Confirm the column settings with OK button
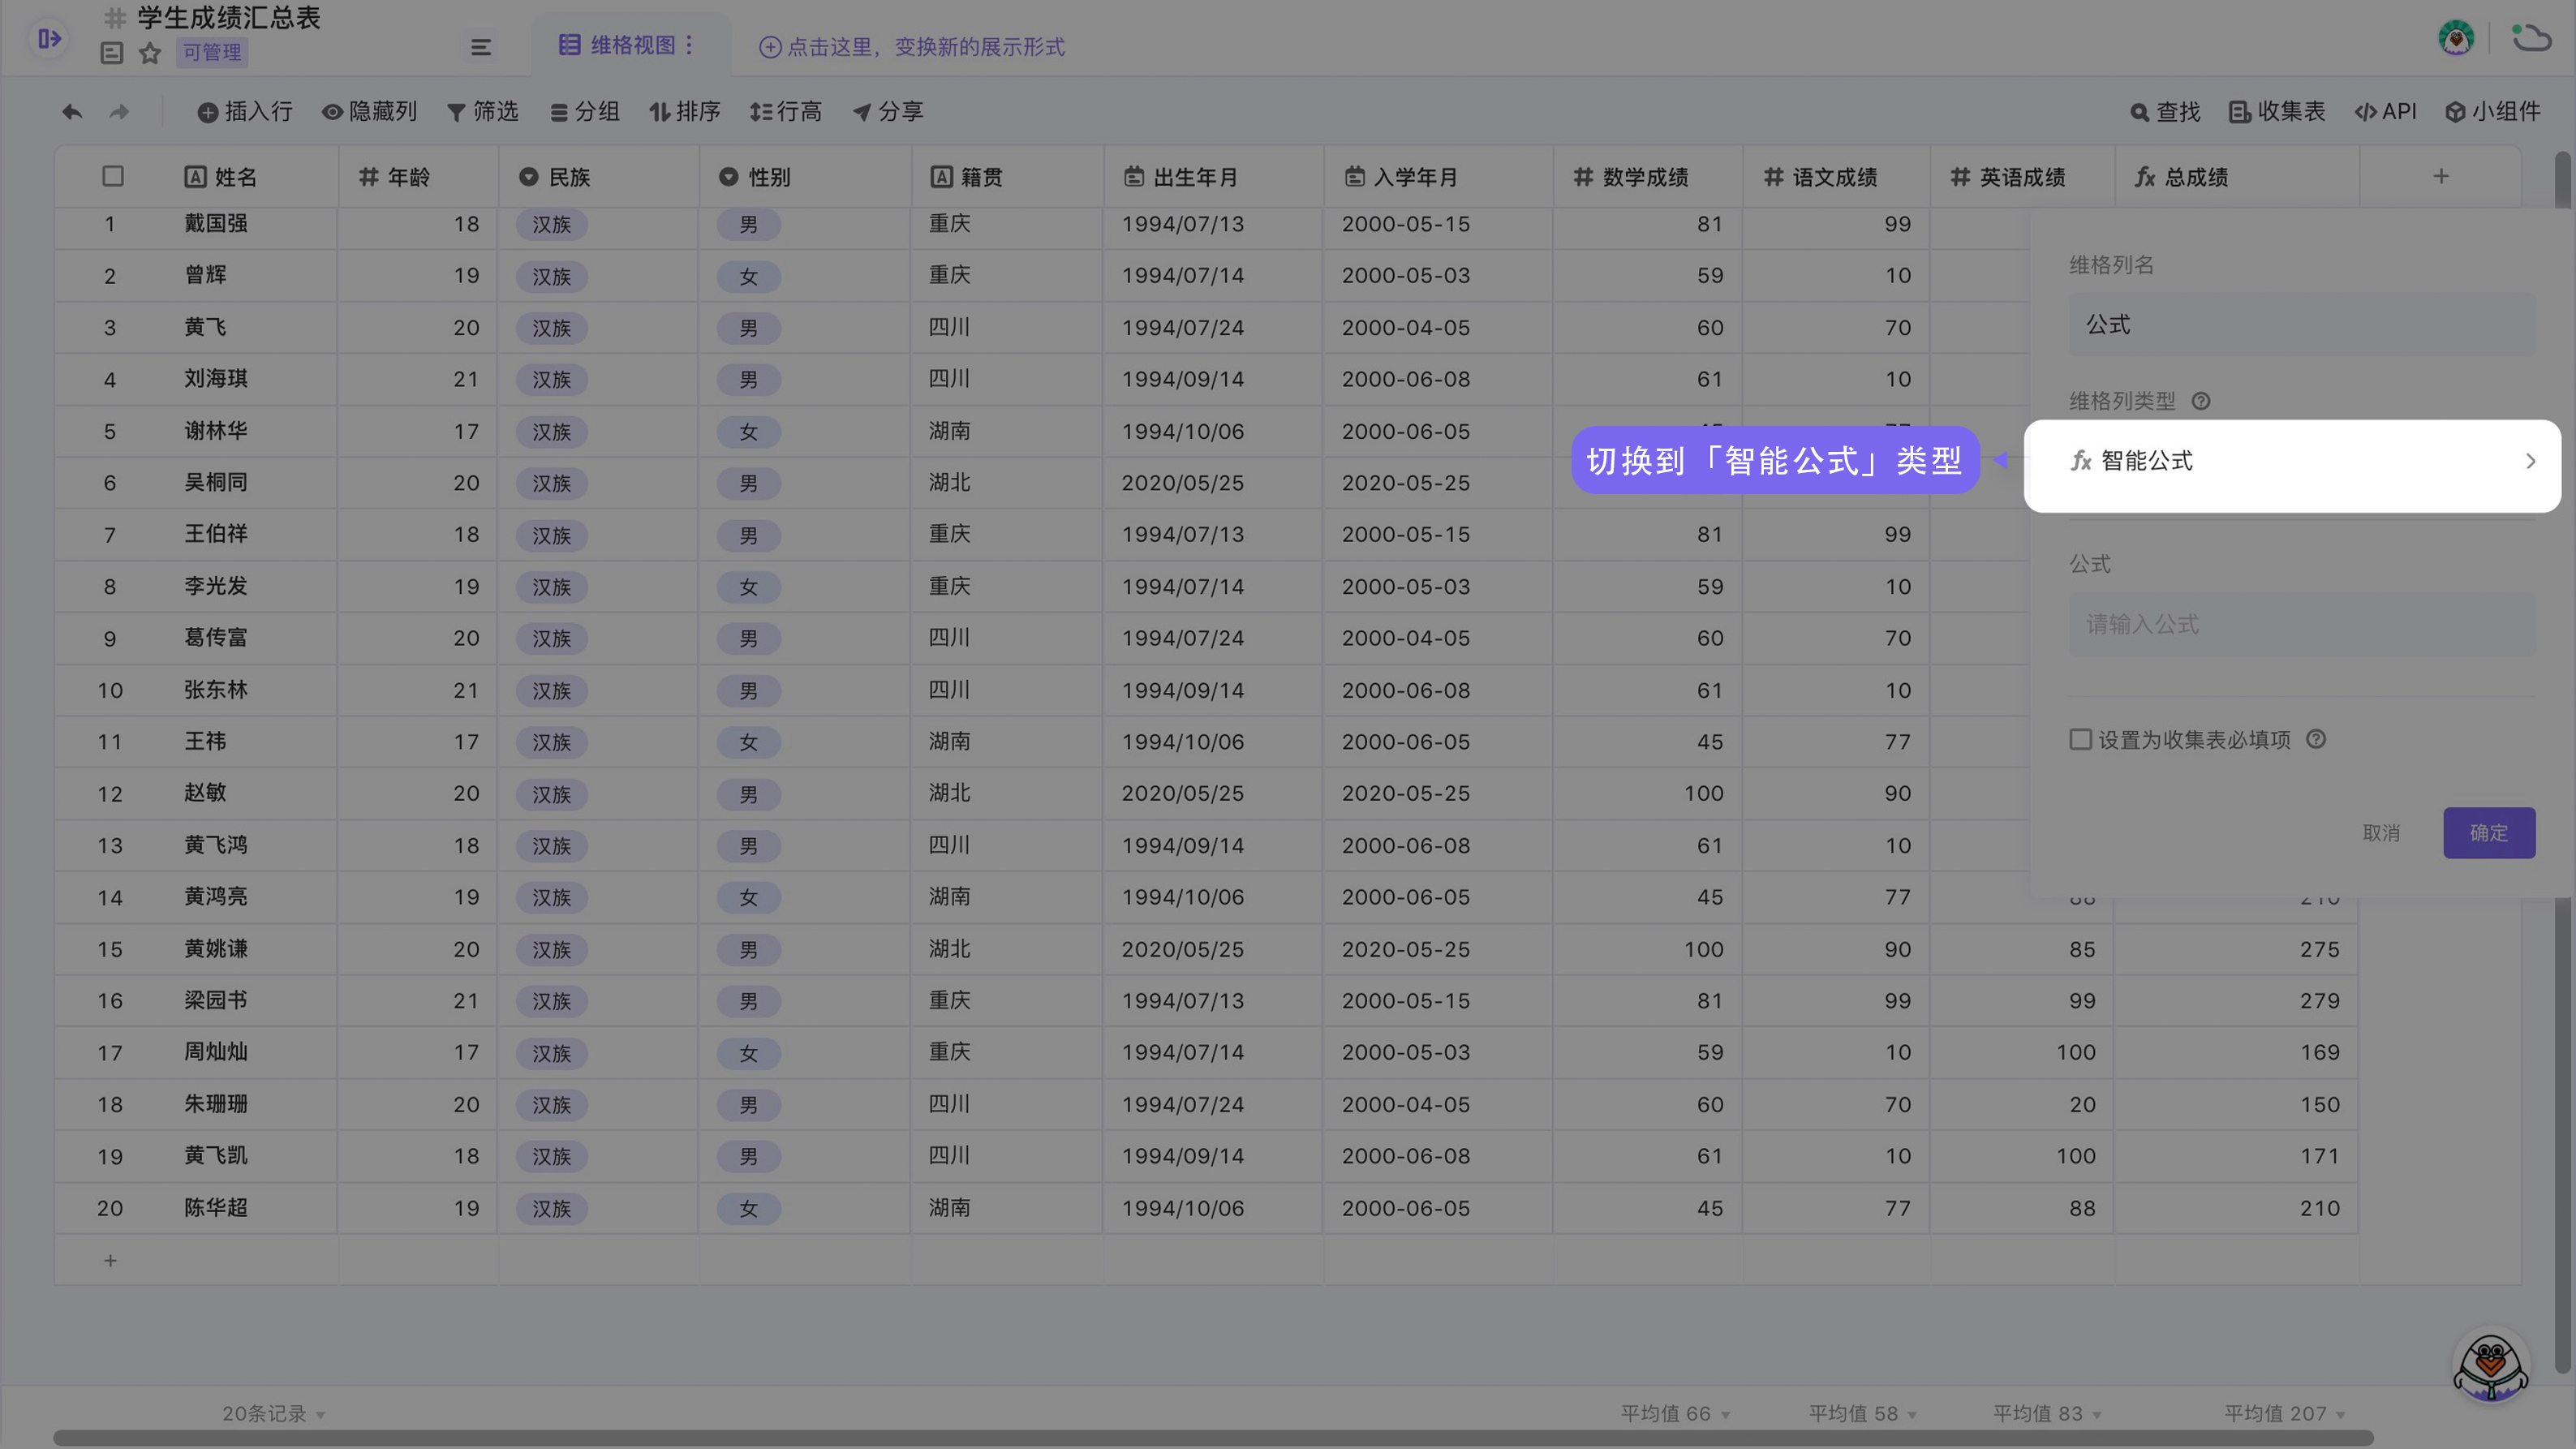Image resolution: width=2576 pixels, height=1449 pixels. pos(2488,833)
